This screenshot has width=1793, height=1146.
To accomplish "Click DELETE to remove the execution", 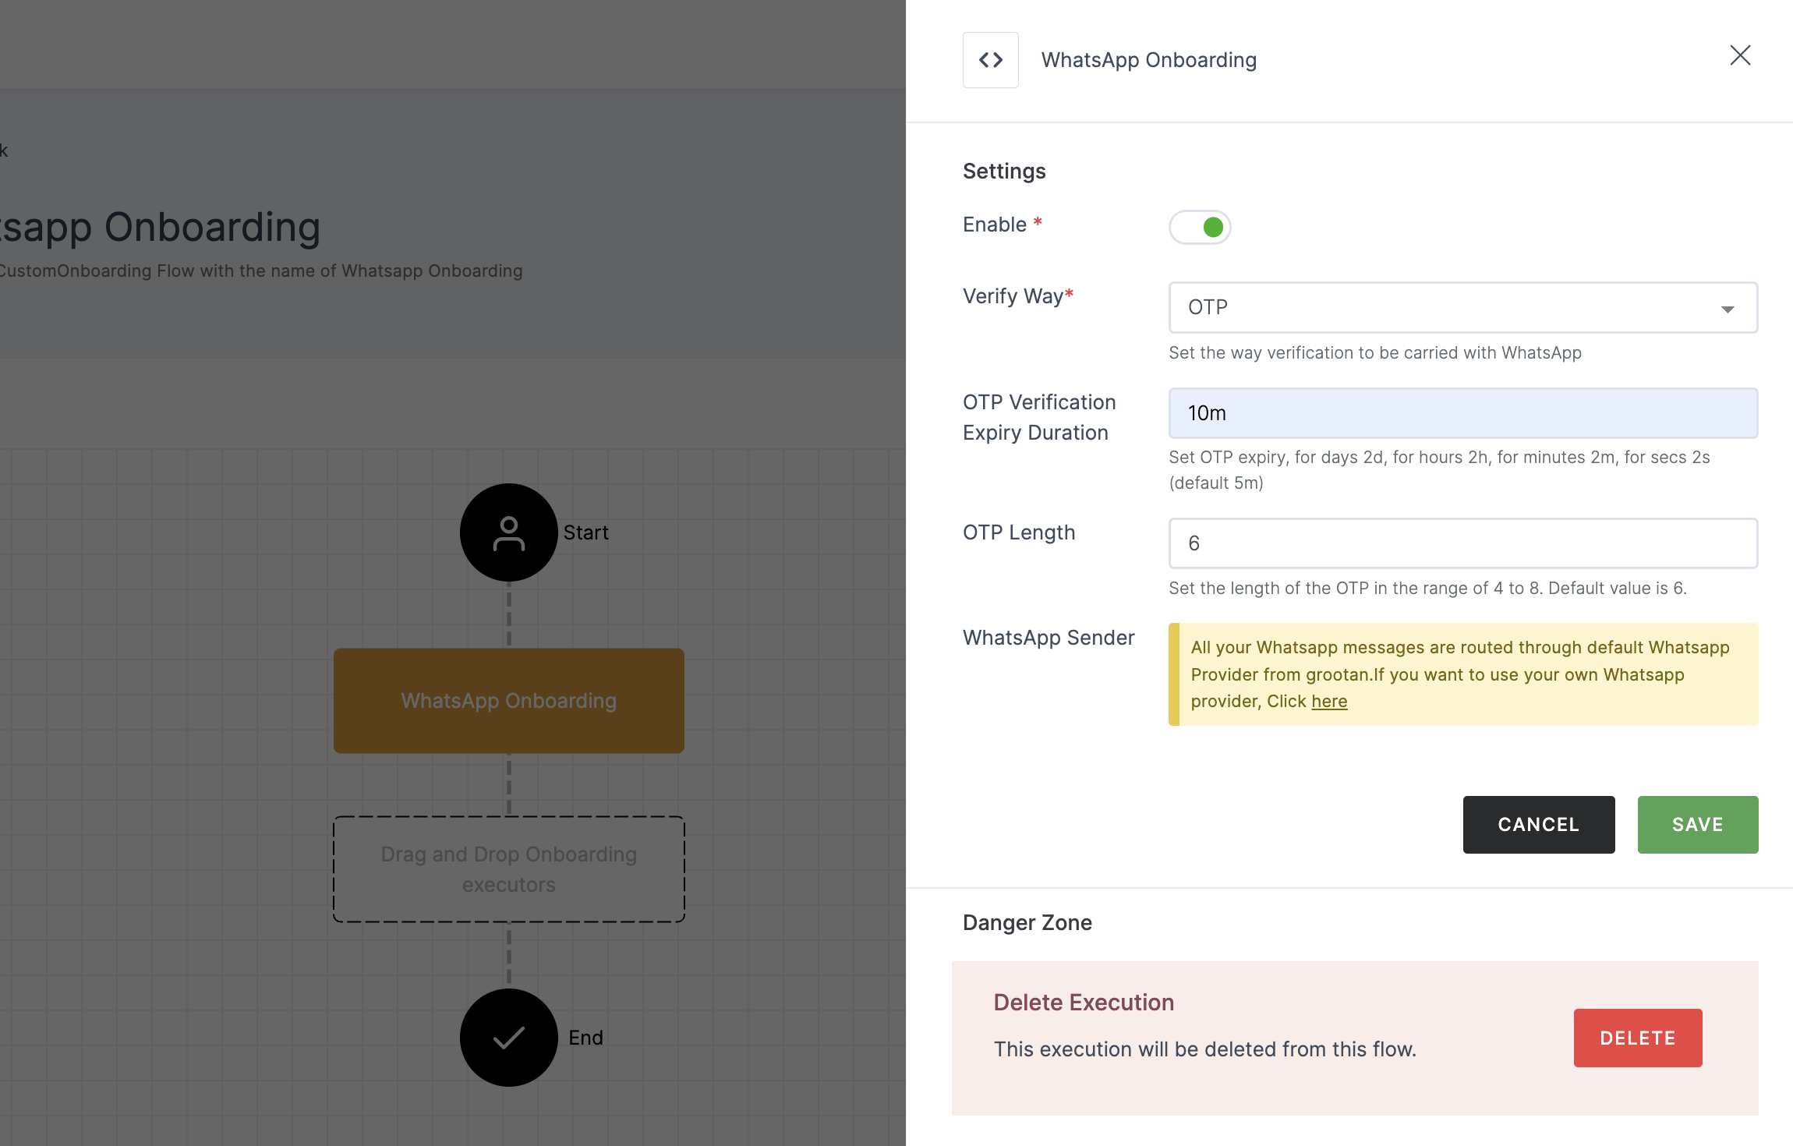I will click(x=1638, y=1038).
